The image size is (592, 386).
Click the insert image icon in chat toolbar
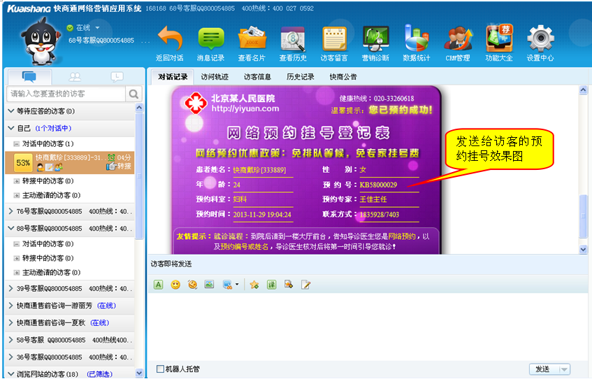click(209, 285)
